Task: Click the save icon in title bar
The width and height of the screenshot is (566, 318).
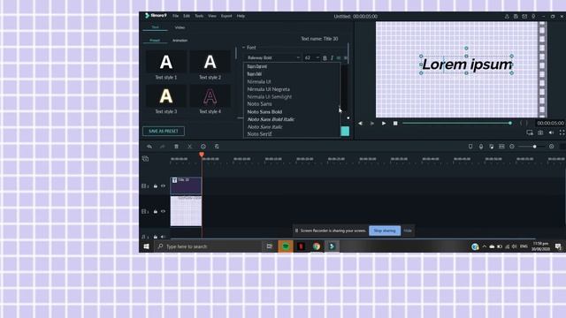Action: coord(516,16)
